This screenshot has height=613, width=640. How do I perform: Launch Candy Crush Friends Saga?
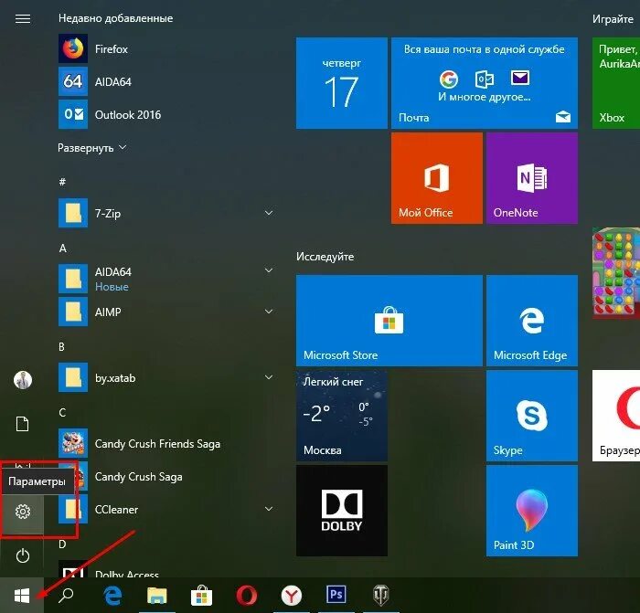click(x=165, y=443)
